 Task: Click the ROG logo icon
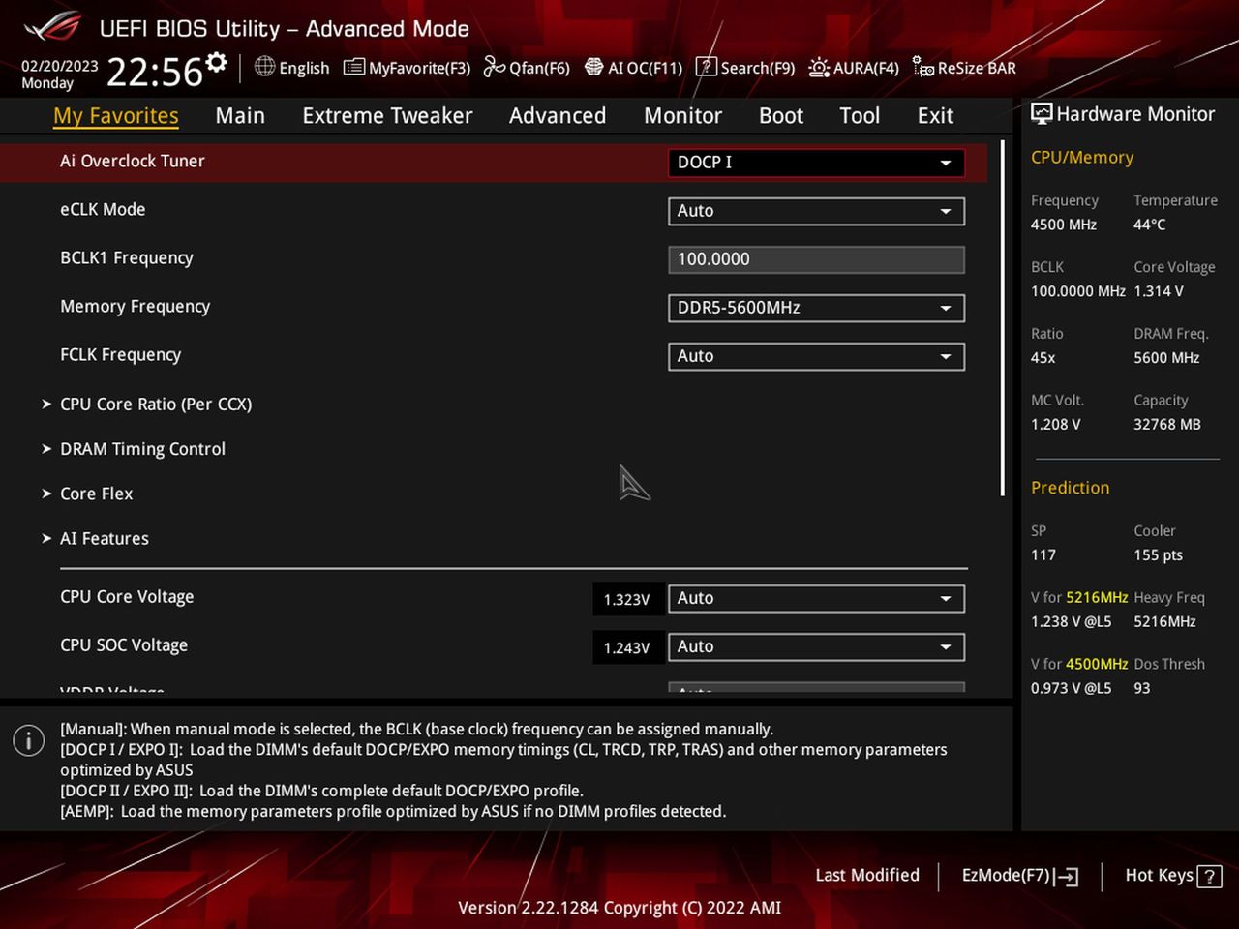pos(54,26)
